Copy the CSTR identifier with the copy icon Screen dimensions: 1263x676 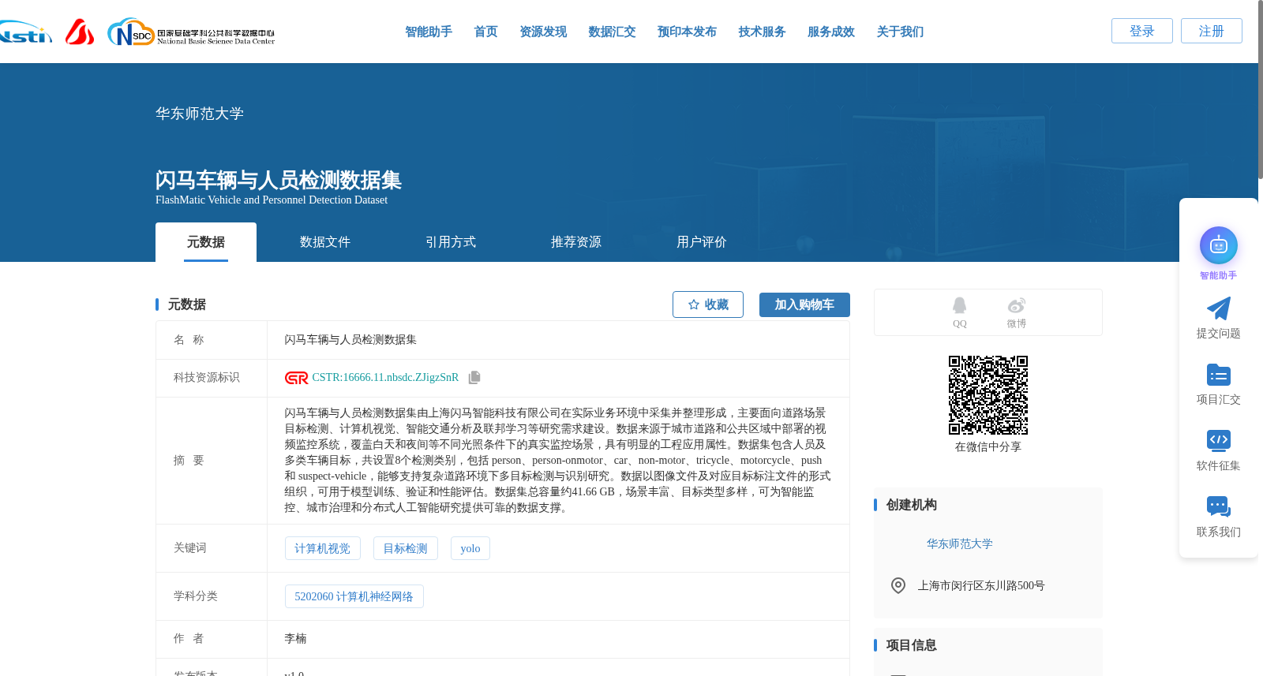point(474,378)
